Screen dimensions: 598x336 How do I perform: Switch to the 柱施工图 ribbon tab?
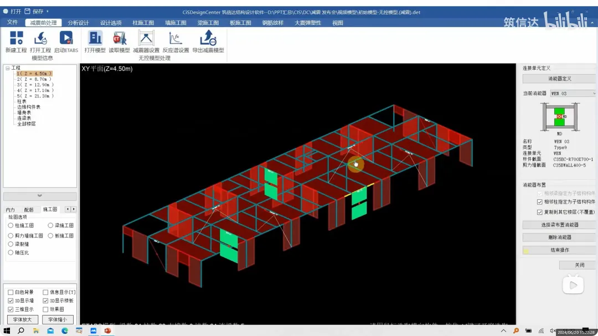point(143,23)
